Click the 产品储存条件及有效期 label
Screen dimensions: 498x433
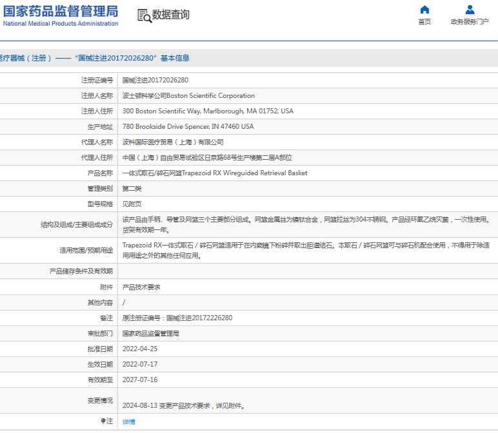[81, 271]
